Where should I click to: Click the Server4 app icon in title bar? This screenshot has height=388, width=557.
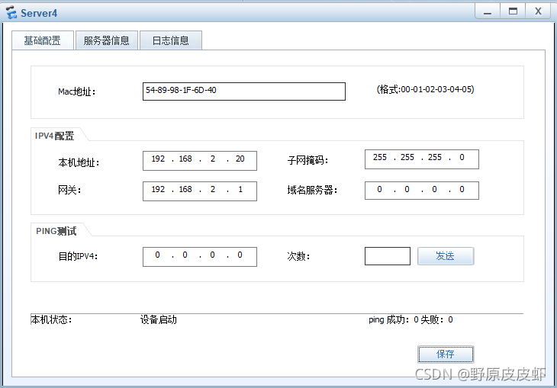[x=11, y=12]
